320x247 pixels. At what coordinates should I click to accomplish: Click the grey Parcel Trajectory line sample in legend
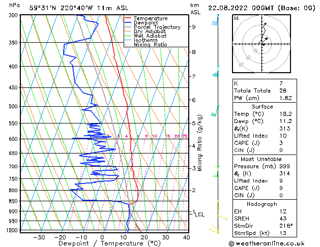click(128, 27)
